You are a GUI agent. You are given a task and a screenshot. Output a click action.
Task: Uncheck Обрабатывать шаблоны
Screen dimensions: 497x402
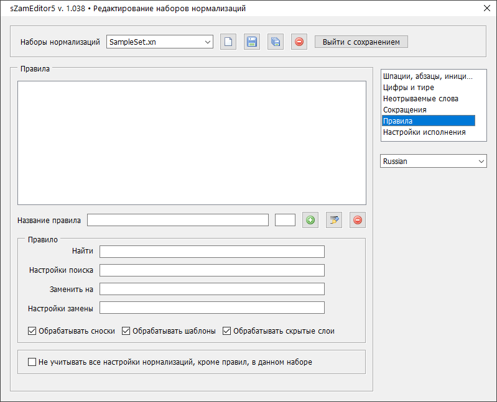coord(126,331)
